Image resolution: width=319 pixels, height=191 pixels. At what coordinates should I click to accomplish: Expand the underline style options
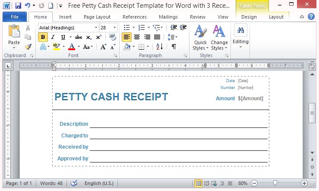coord(70,37)
